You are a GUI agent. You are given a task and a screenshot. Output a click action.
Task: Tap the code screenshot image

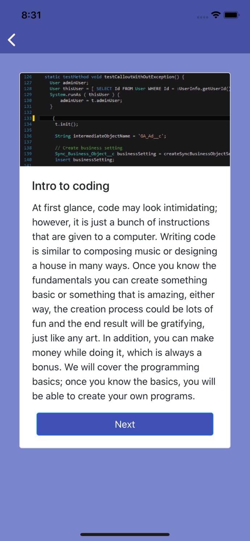[x=125, y=120]
